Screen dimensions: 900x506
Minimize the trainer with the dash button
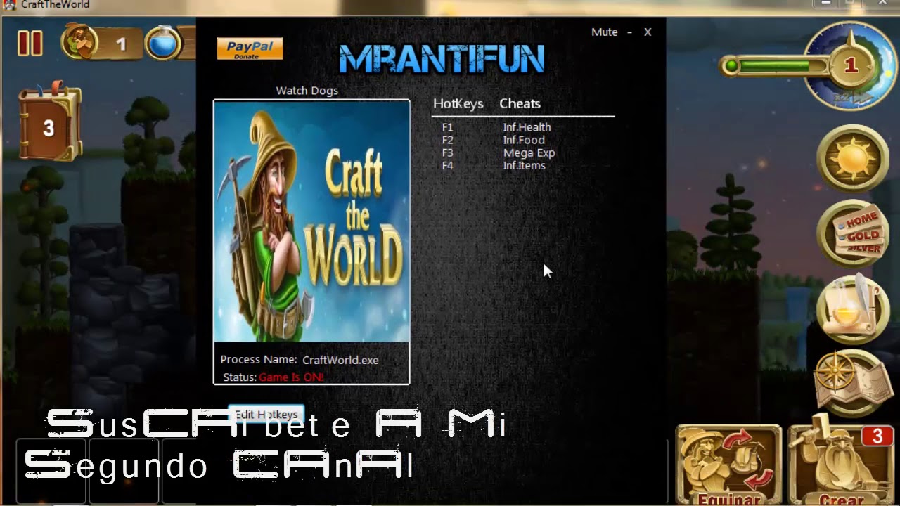(x=629, y=32)
